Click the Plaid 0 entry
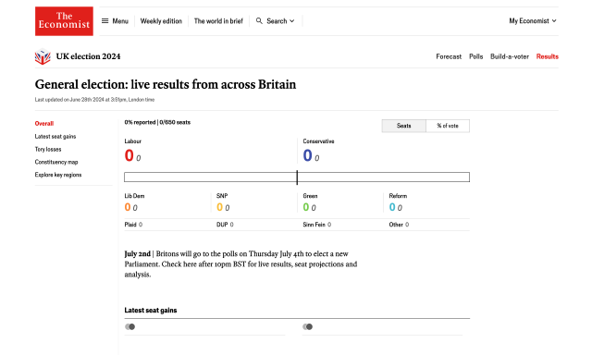Screen dimensions: 592x355 (133, 225)
